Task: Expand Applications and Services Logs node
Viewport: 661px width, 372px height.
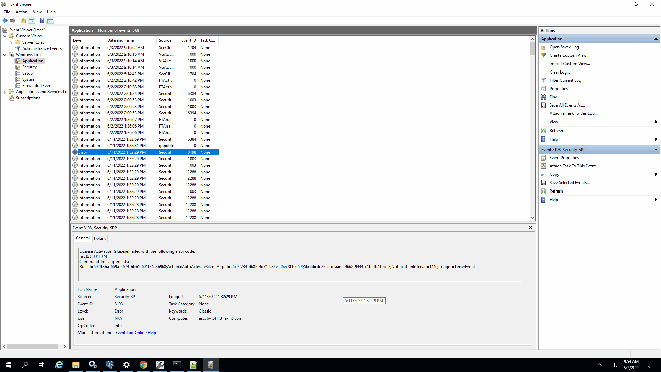Action: coord(4,92)
